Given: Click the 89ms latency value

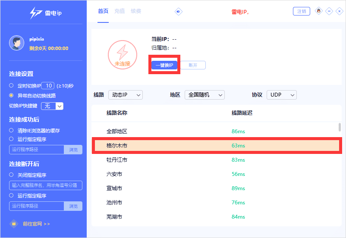Looking at the screenshot, I should 238,188.
